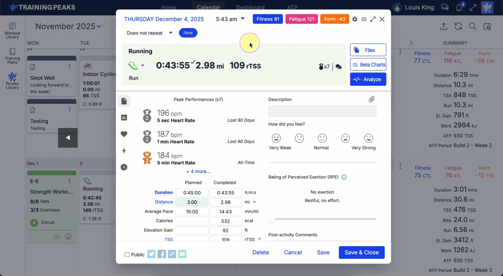Open the power lightning bolt tab

pyautogui.click(x=124, y=151)
